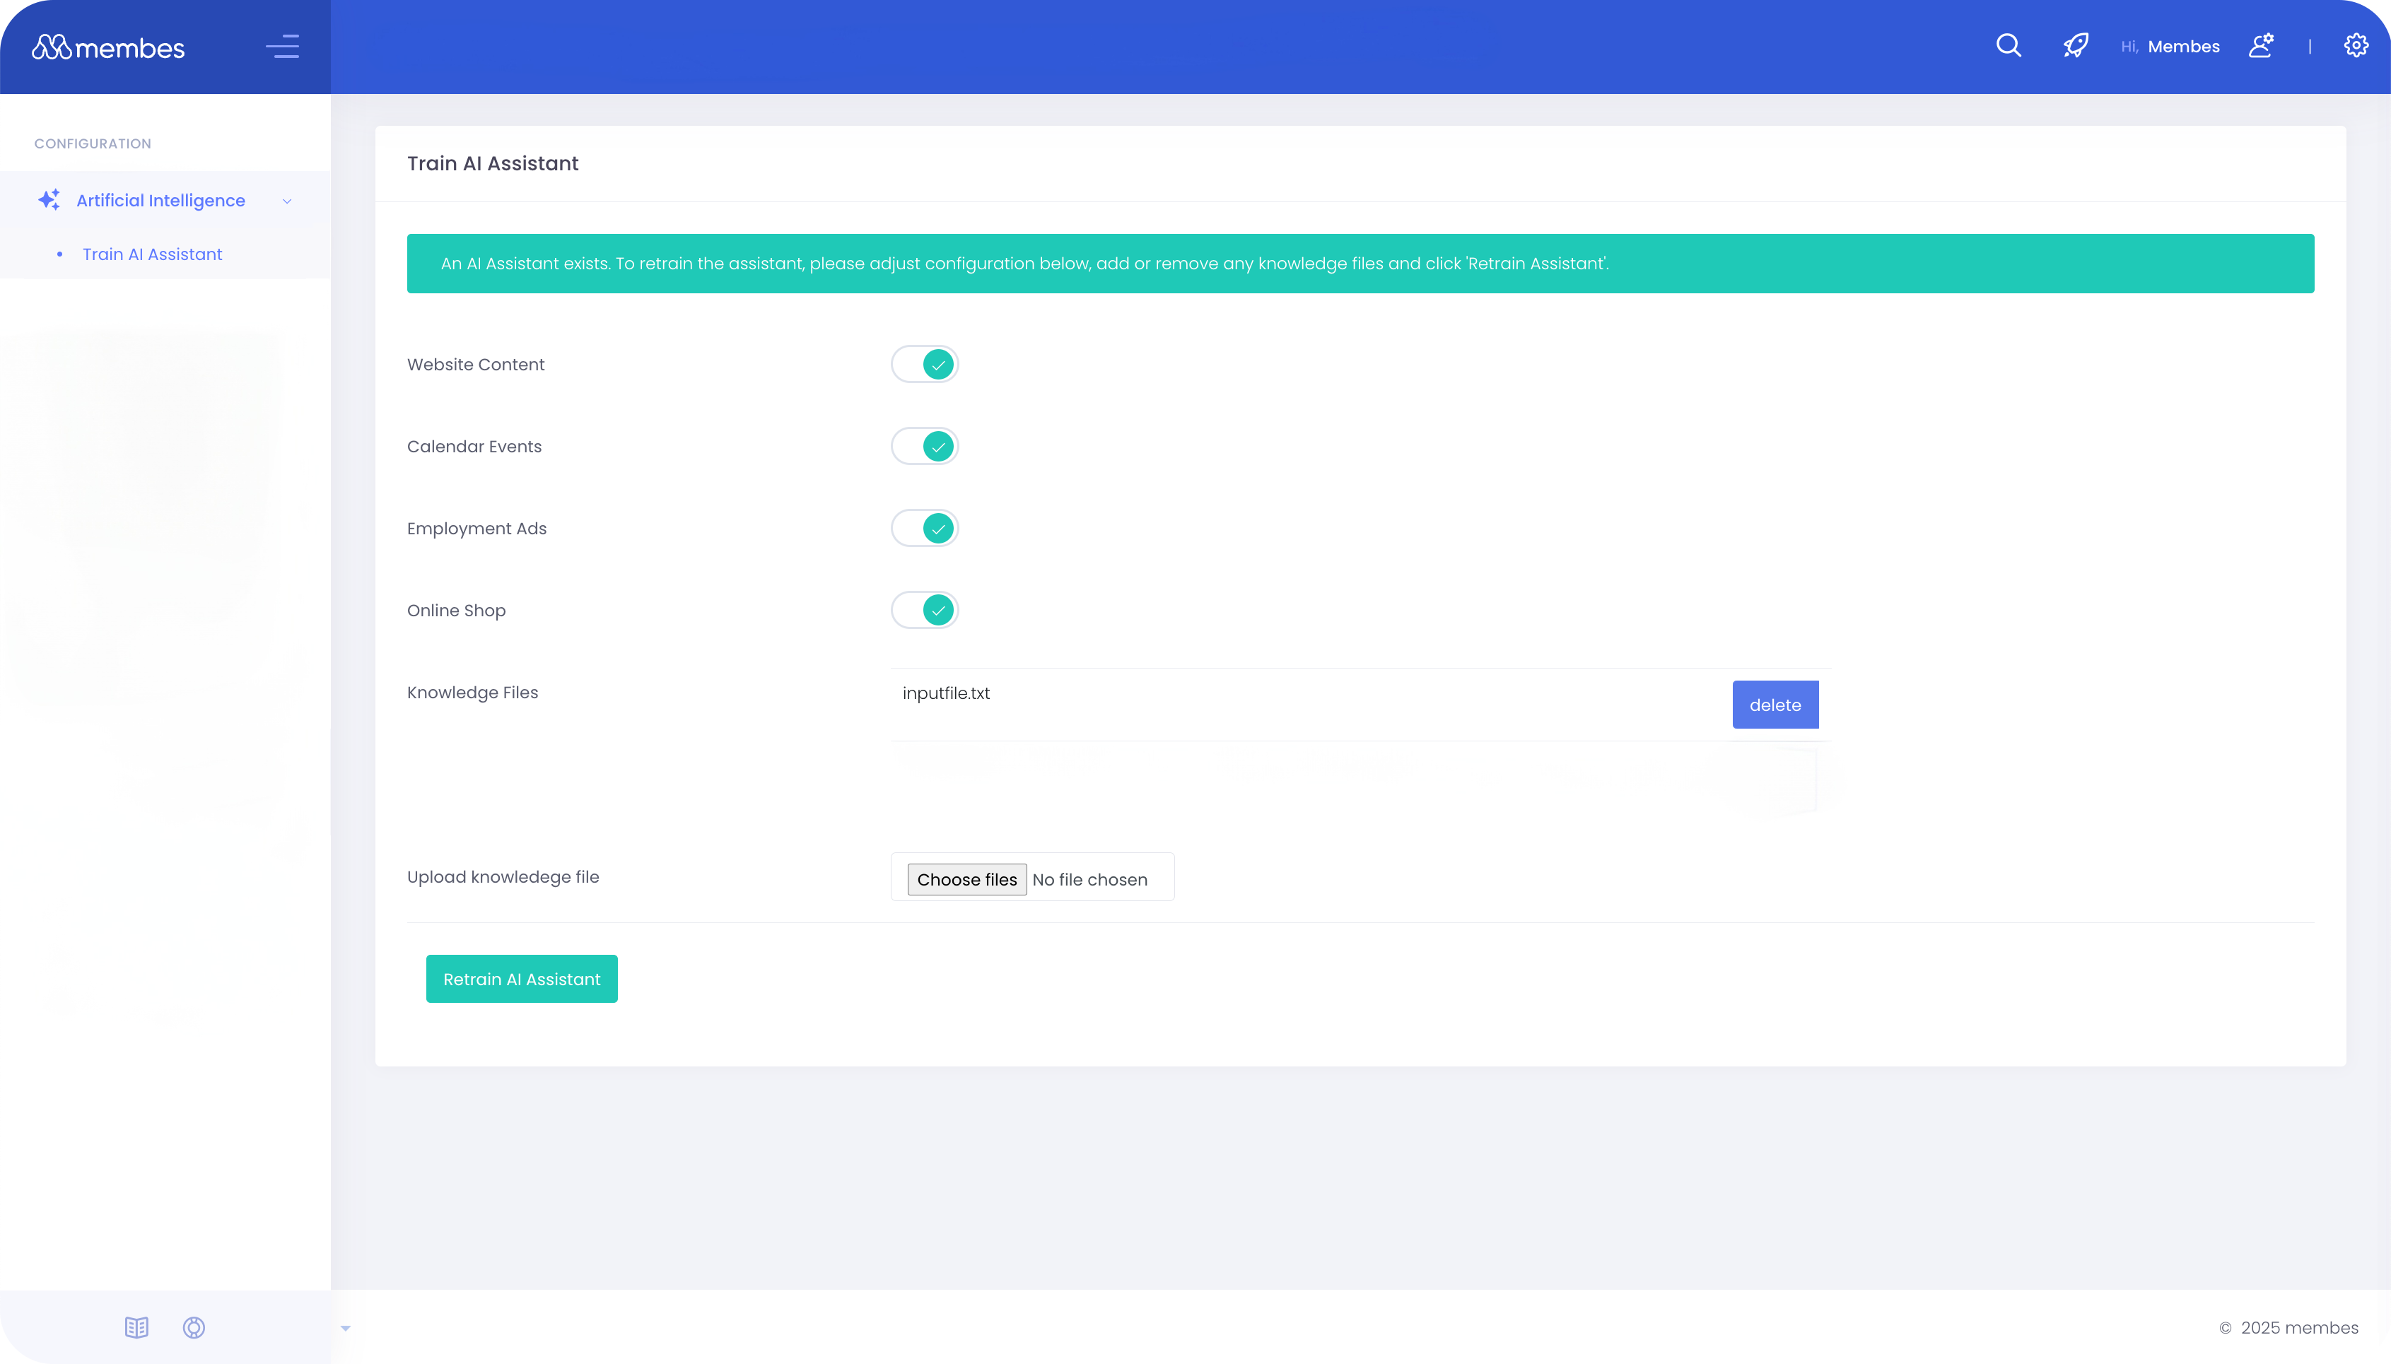Click the sparkle AI icon beside Artificial Intelligence
2391x1364 pixels.
[49, 199]
